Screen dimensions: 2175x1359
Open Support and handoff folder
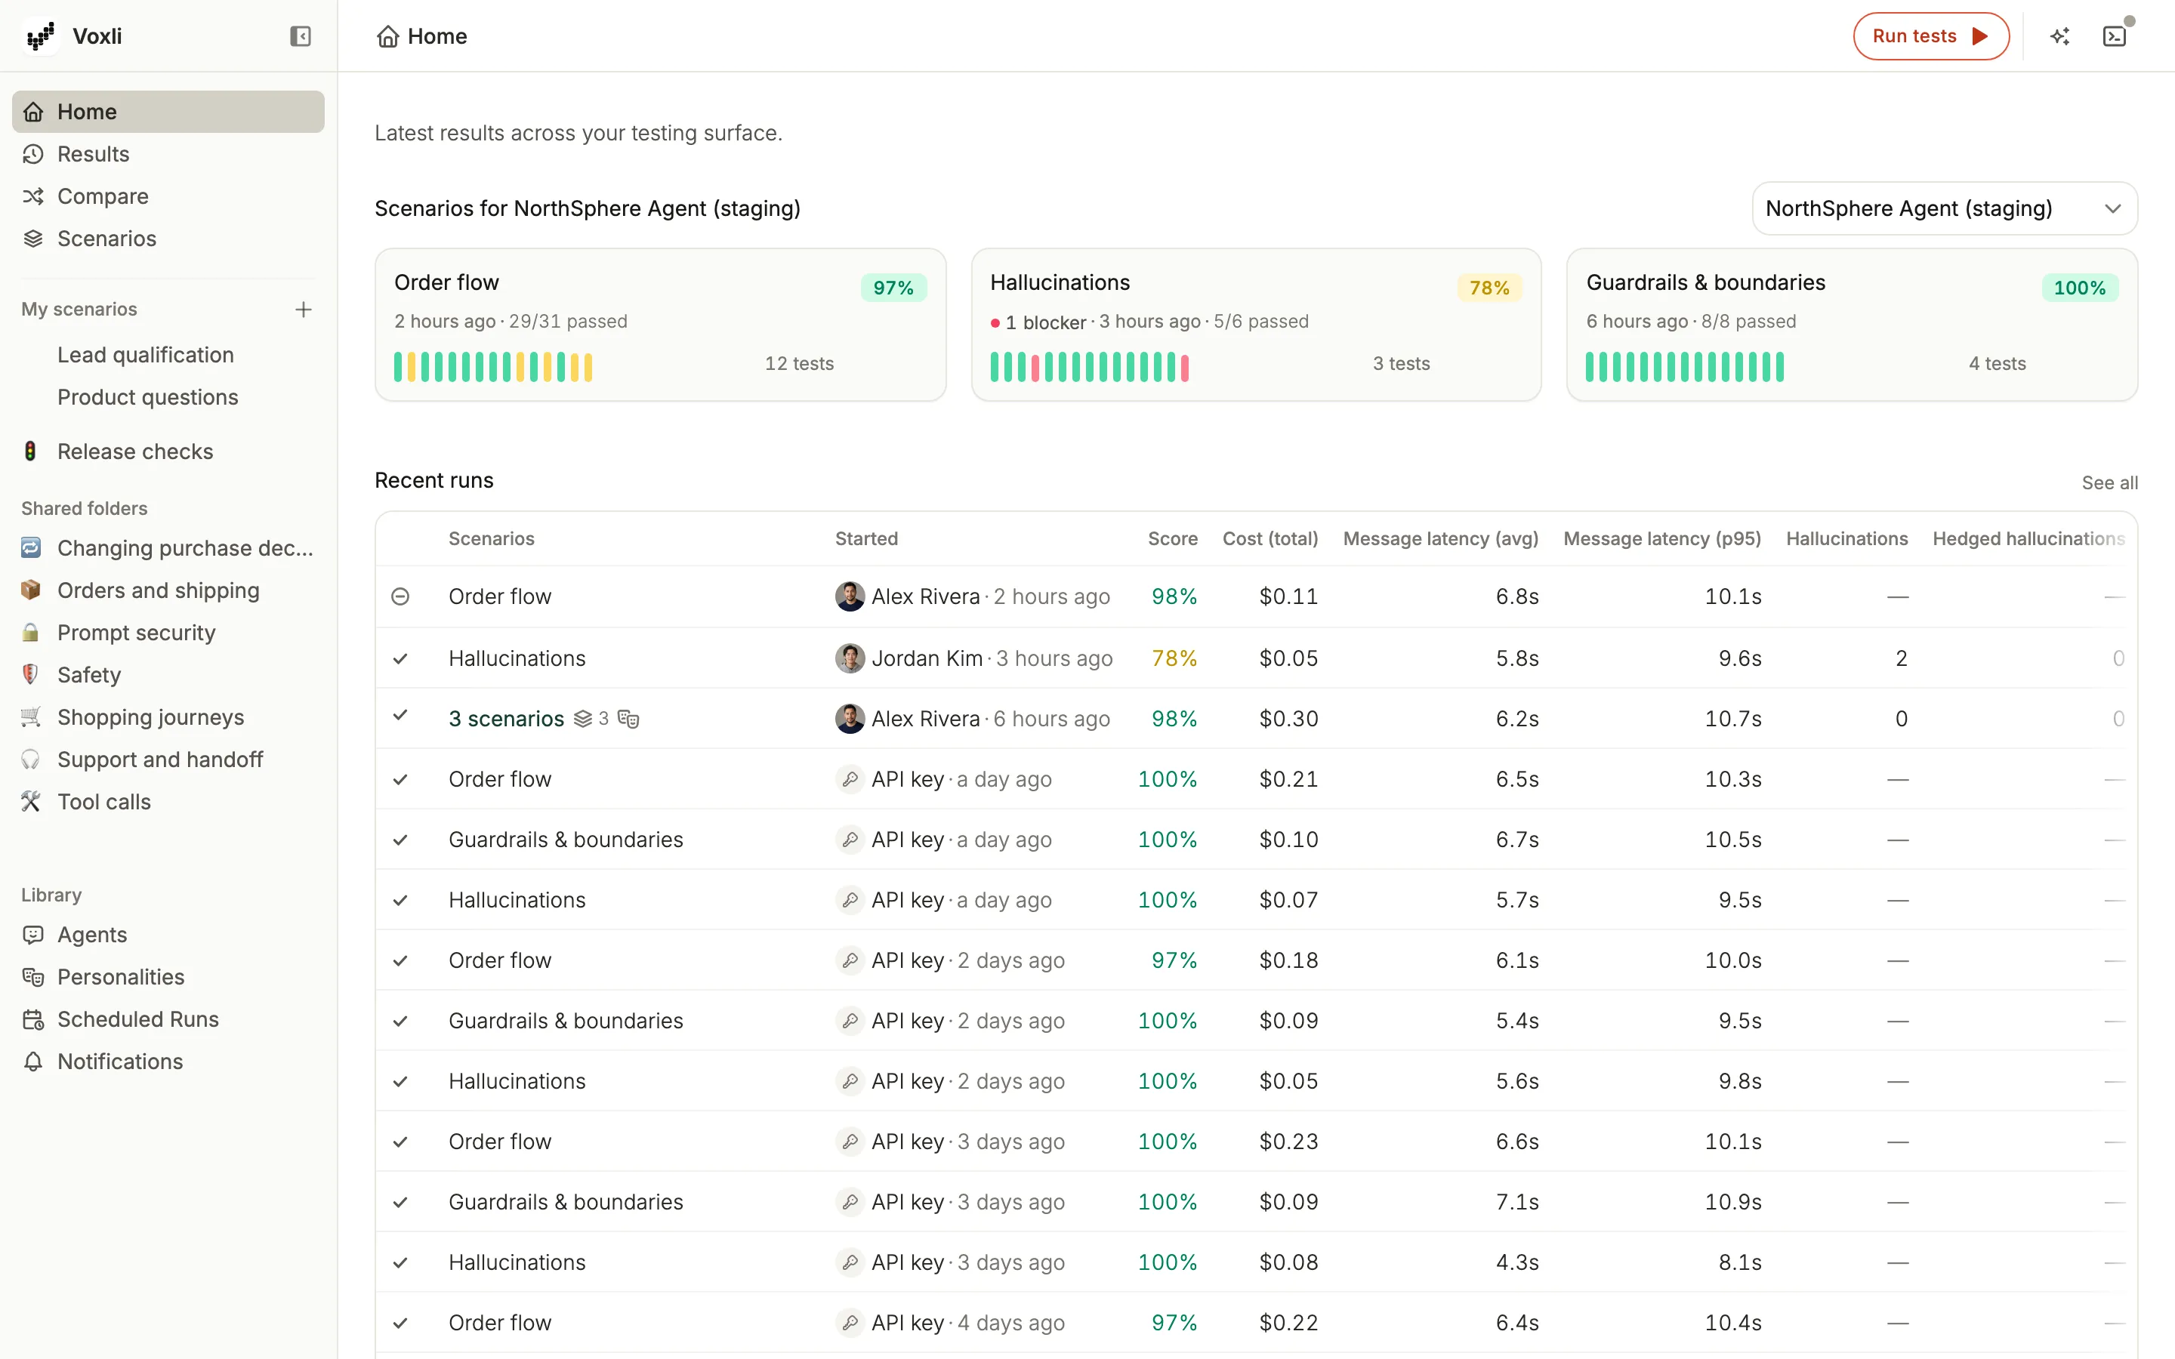click(x=168, y=760)
